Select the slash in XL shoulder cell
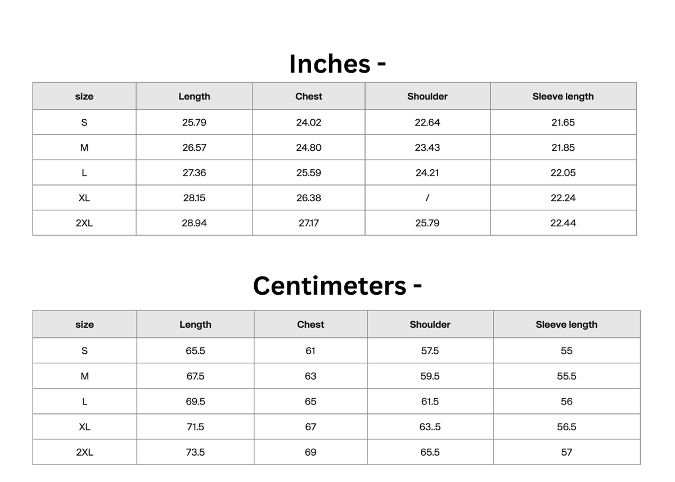The width and height of the screenshot is (675, 482). 428,198
